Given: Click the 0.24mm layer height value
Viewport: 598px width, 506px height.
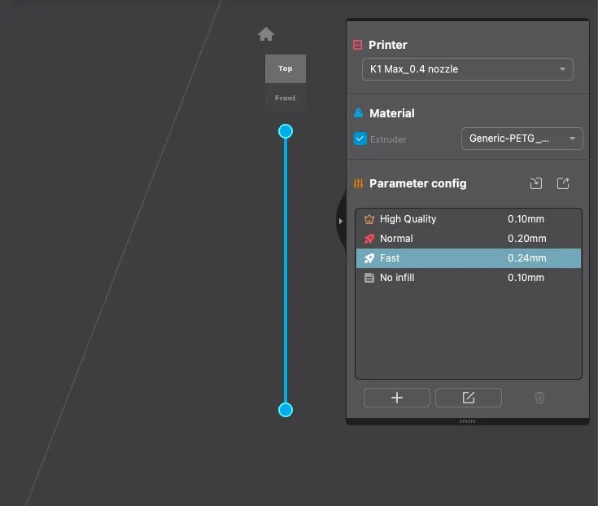Looking at the screenshot, I should (526, 258).
